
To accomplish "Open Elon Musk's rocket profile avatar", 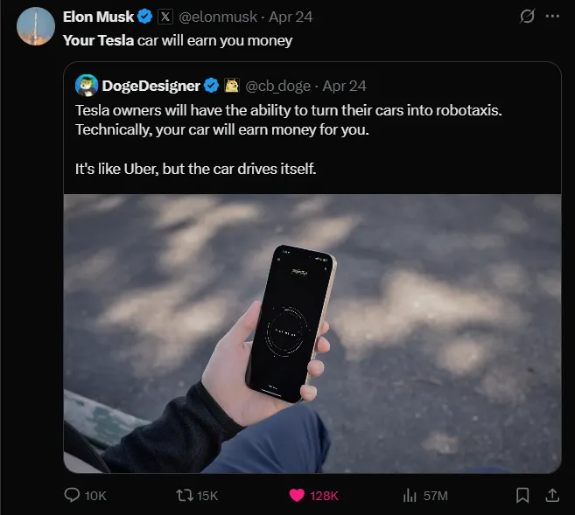I will pos(36,25).
